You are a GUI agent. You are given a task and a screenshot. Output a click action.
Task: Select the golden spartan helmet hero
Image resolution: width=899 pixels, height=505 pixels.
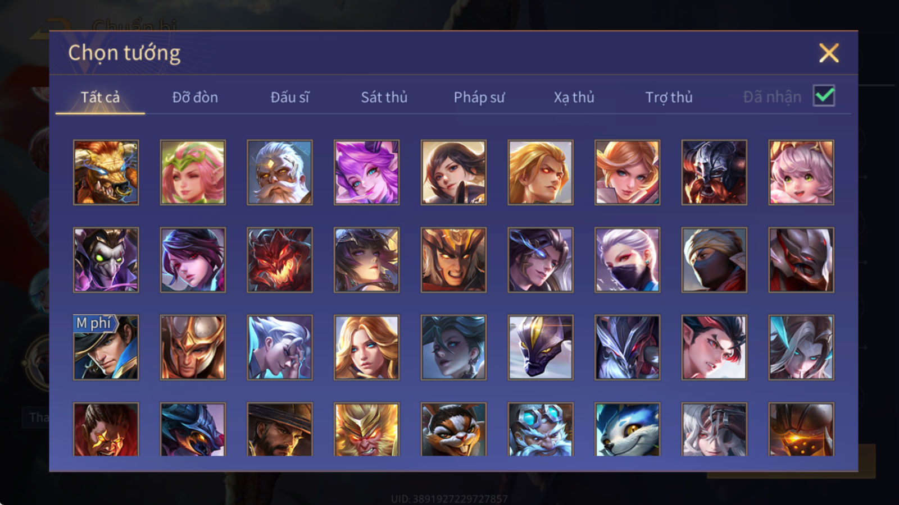193,347
